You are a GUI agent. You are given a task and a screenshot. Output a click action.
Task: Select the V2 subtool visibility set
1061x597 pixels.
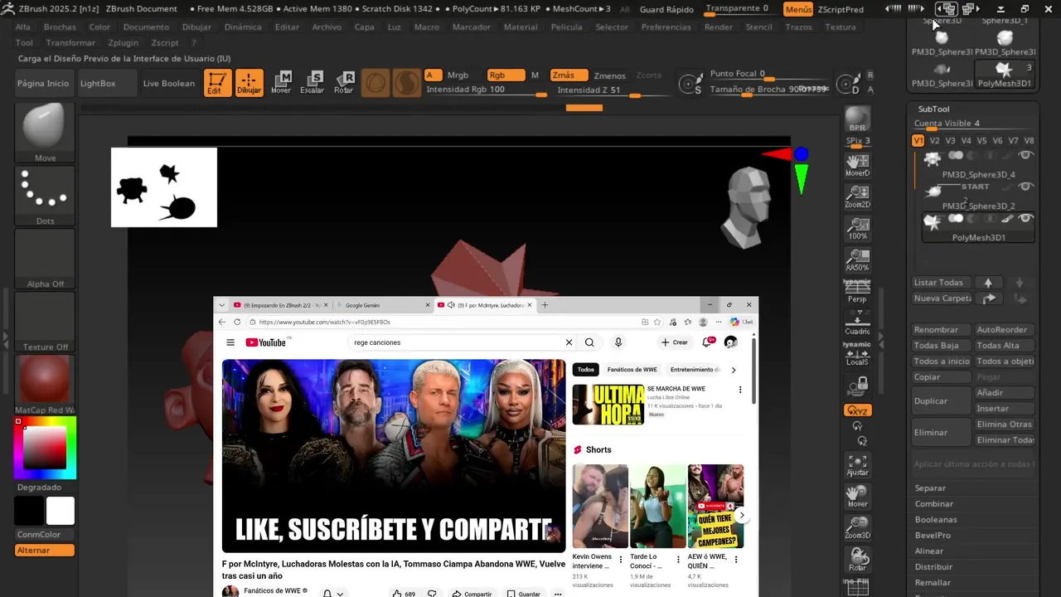click(934, 141)
